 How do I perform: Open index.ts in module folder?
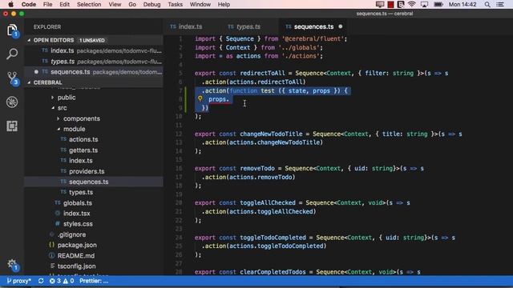(80, 161)
